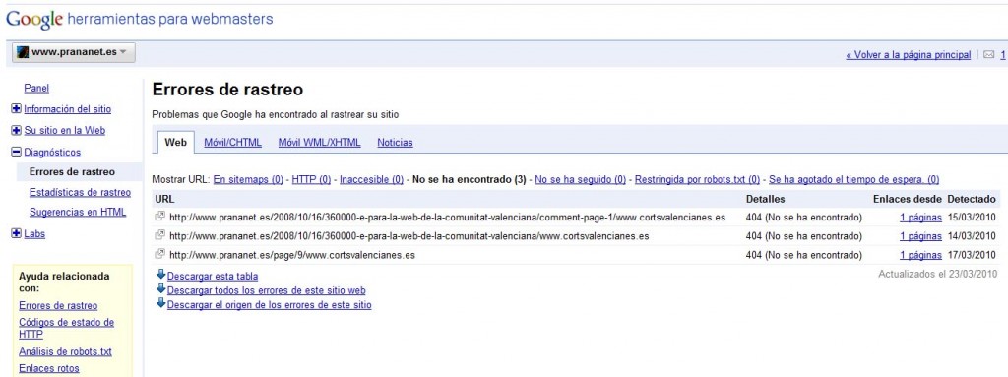Image resolution: width=1008 pixels, height=377 pixels.
Task: Open Sugerencias en HTML
Action: (78, 212)
